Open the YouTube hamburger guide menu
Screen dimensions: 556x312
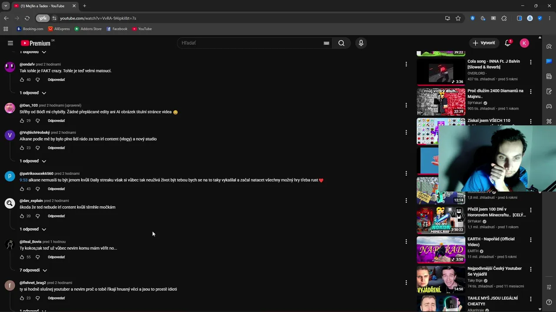[10, 43]
